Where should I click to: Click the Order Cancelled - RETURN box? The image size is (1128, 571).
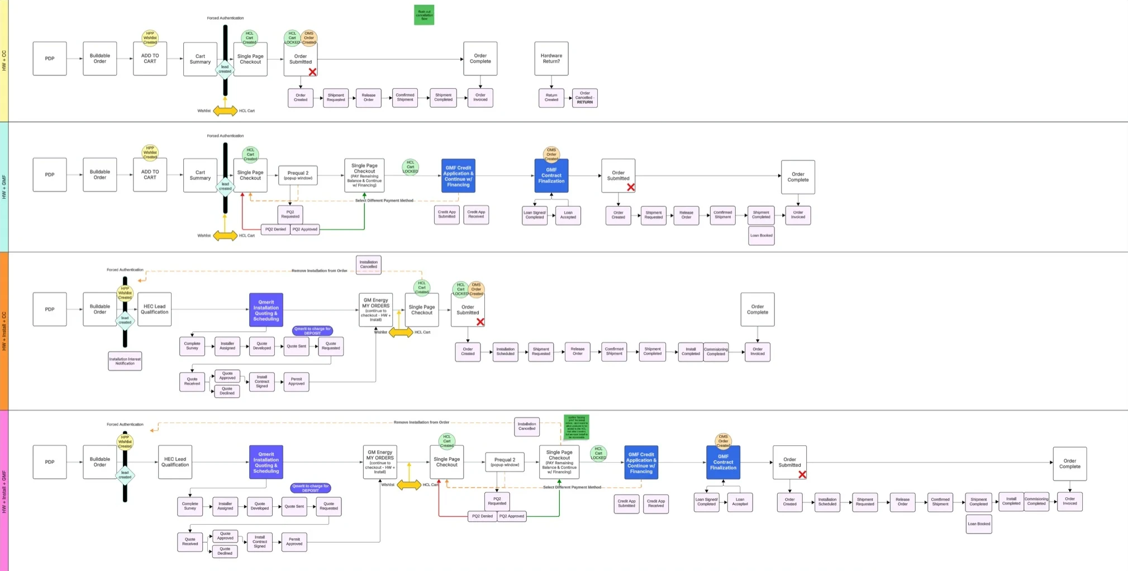[x=585, y=98]
